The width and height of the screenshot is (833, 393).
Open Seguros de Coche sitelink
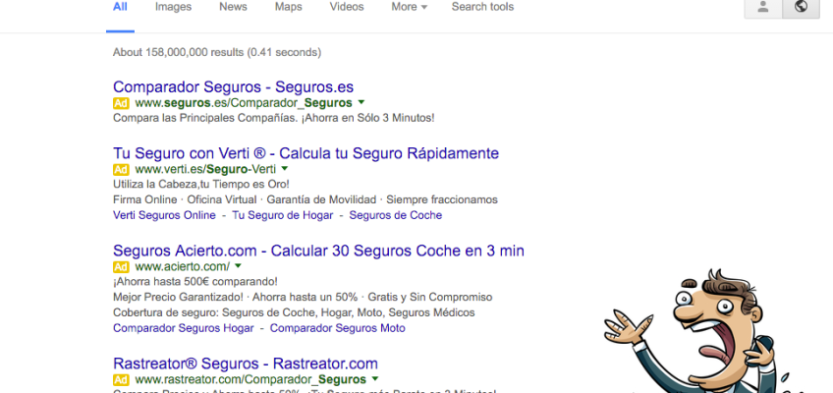[395, 215]
